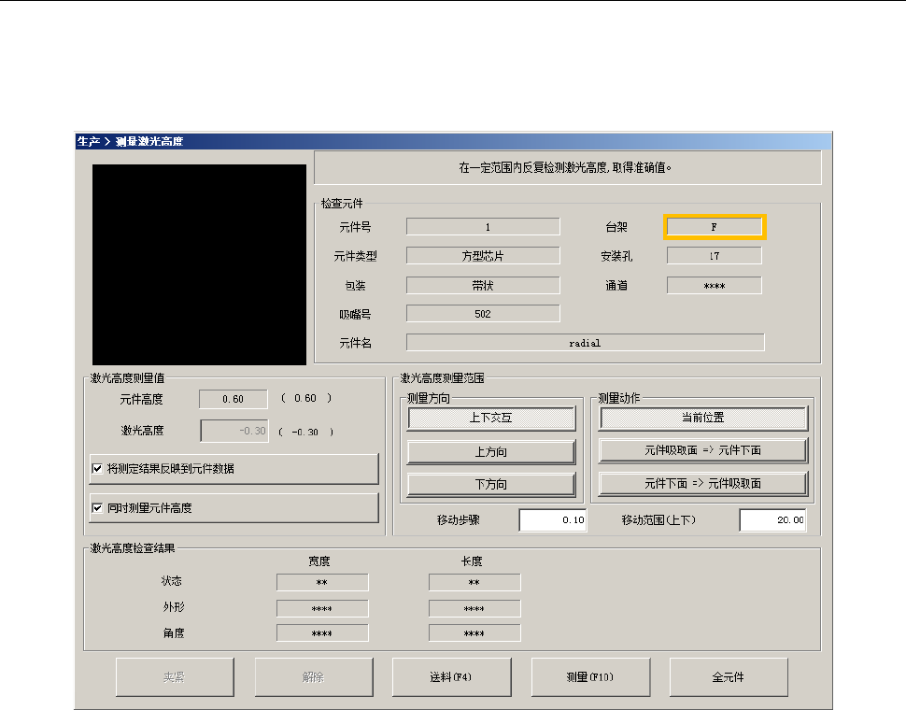Click the 移动步骤 input field
Image resolution: width=906 pixels, height=710 pixels.
(553, 520)
